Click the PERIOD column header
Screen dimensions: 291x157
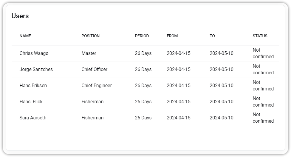click(x=142, y=36)
